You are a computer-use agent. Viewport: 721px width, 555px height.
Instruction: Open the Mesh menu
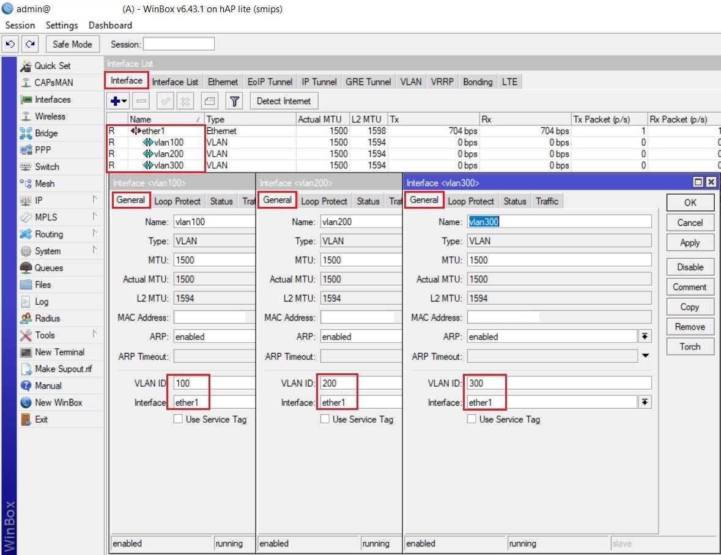coord(44,184)
